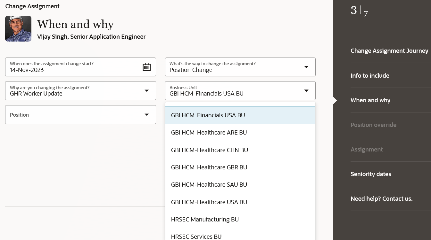The image size is (431, 240).
Task: Click Vijay Singh's profile photo
Action: 18,28
